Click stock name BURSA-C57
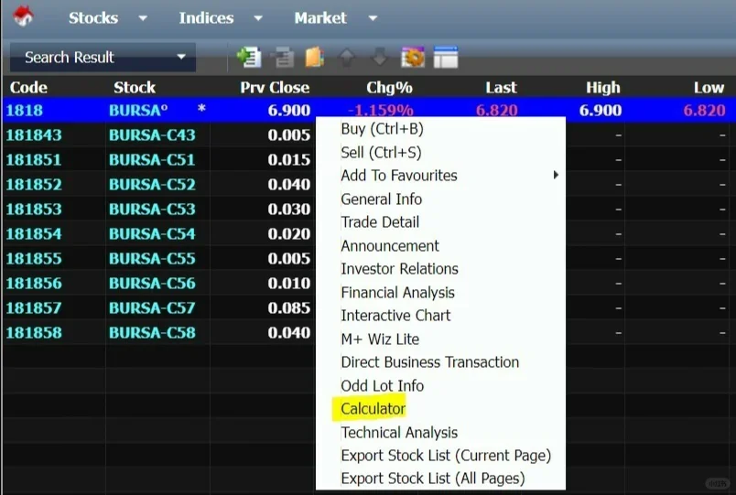This screenshot has height=495, width=736. click(152, 307)
